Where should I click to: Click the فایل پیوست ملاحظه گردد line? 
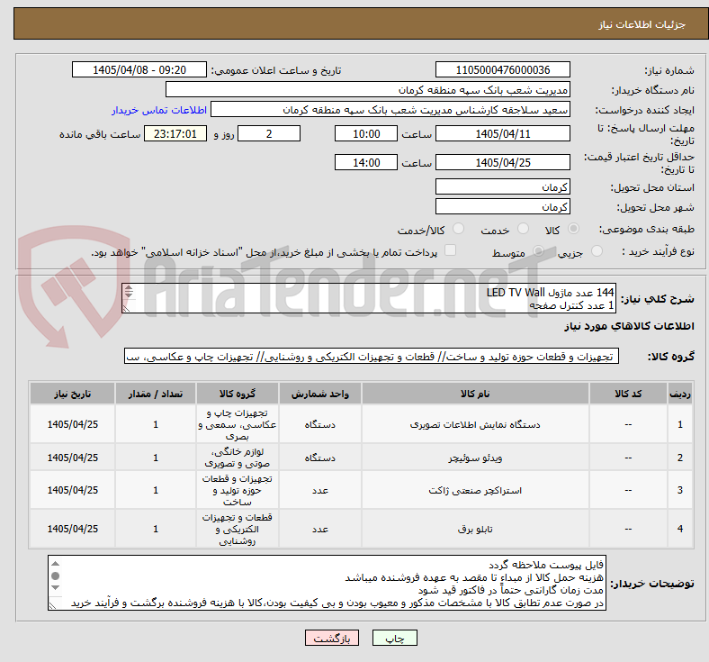click(546, 565)
